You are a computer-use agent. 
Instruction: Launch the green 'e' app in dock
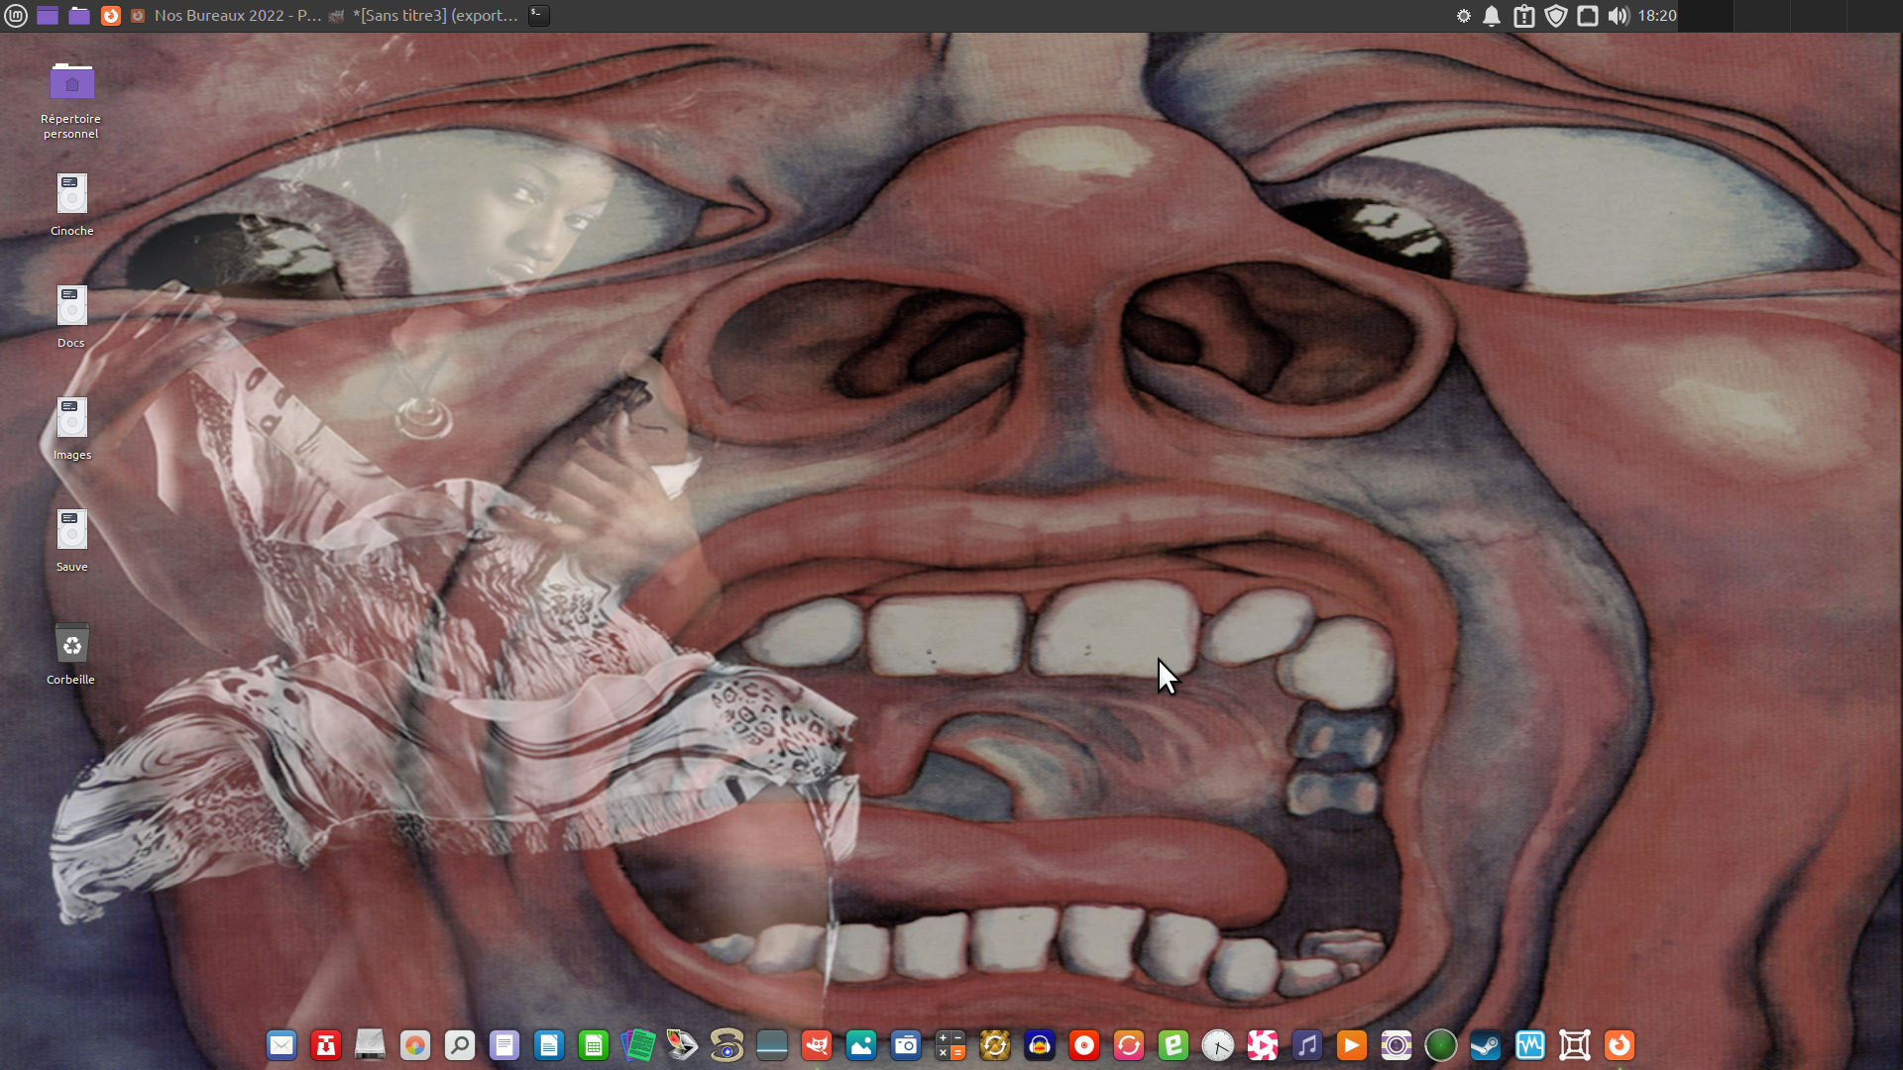pos(1174,1045)
